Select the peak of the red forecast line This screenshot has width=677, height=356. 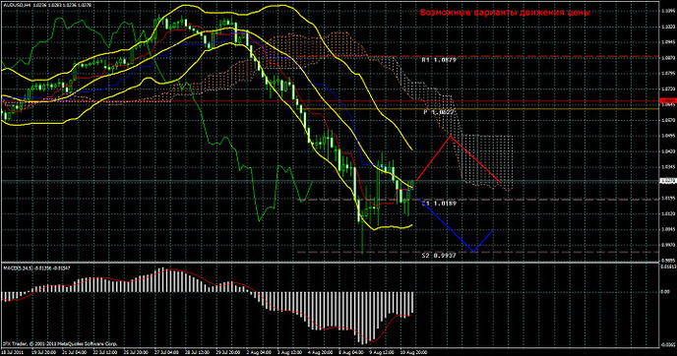click(x=451, y=137)
